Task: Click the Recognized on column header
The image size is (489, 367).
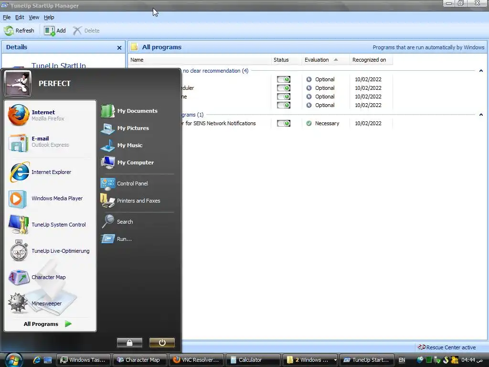Action: click(x=371, y=60)
